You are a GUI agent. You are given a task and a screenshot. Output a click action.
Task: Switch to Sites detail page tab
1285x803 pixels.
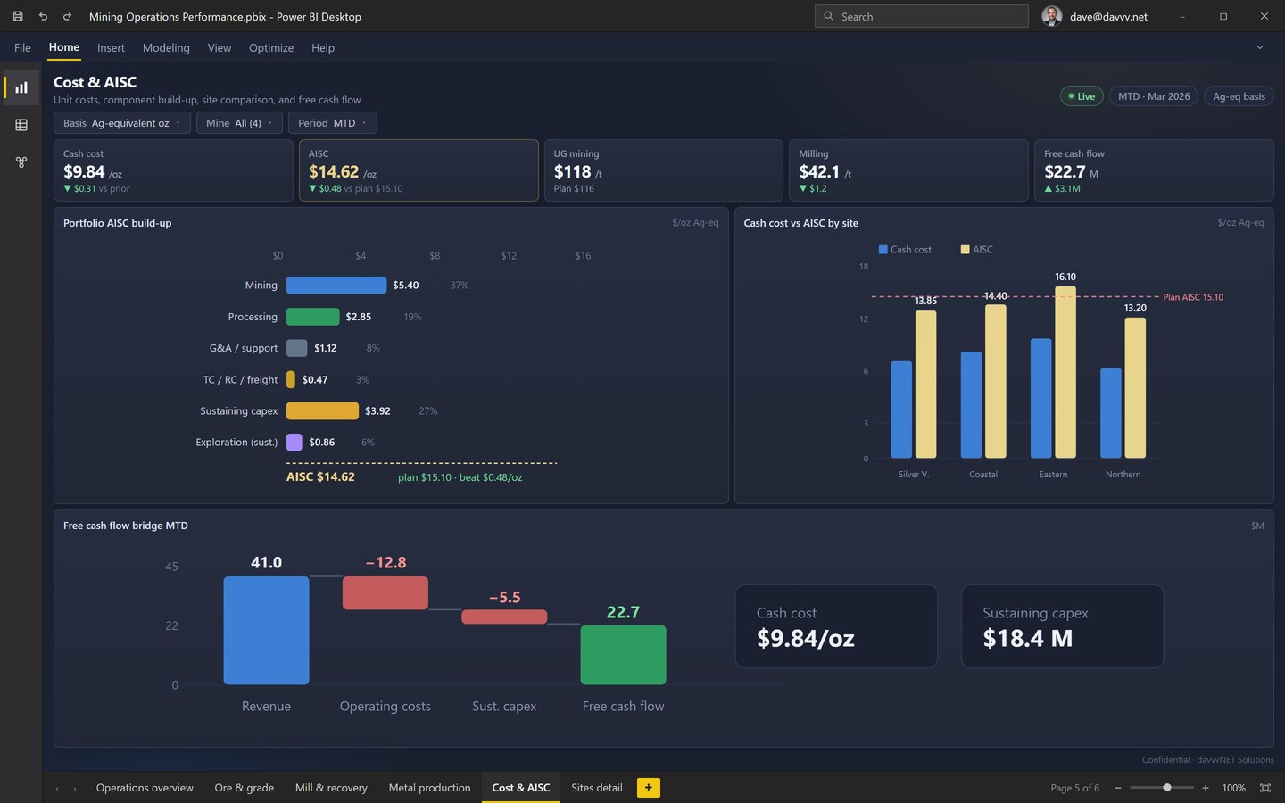[x=597, y=788]
